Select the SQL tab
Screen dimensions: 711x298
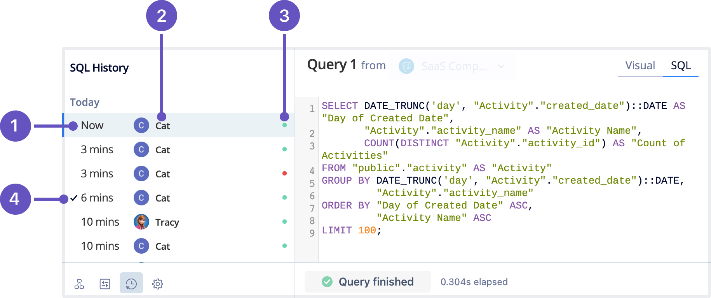681,65
